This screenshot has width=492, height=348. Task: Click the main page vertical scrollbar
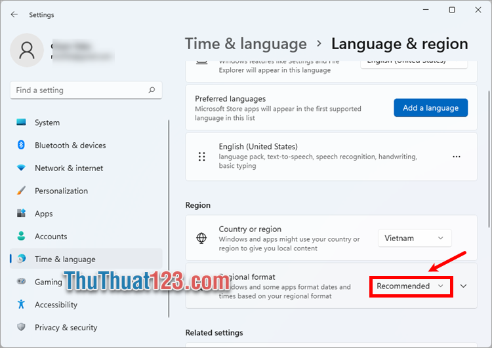point(489,159)
